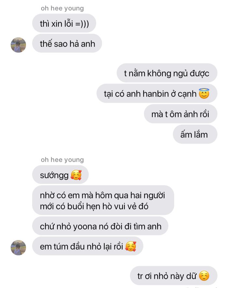
Task: Tap the 'tại có anh hanbin ở cạnh' message
Action: tap(157, 93)
